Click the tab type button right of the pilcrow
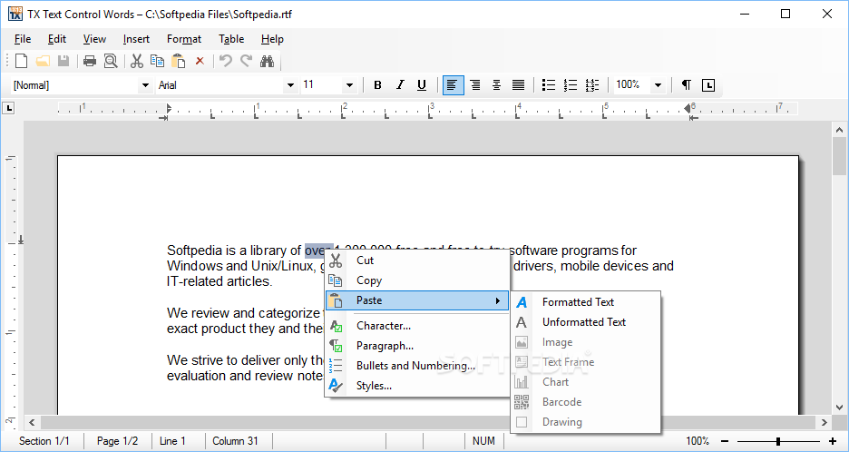849x452 pixels. [x=708, y=85]
